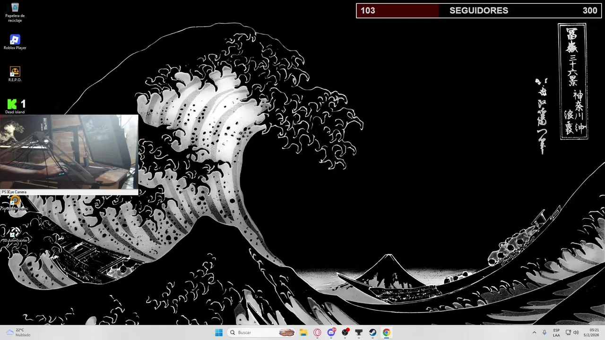
Task: Open the Opera browser taskbar icon
Action: pos(317,332)
